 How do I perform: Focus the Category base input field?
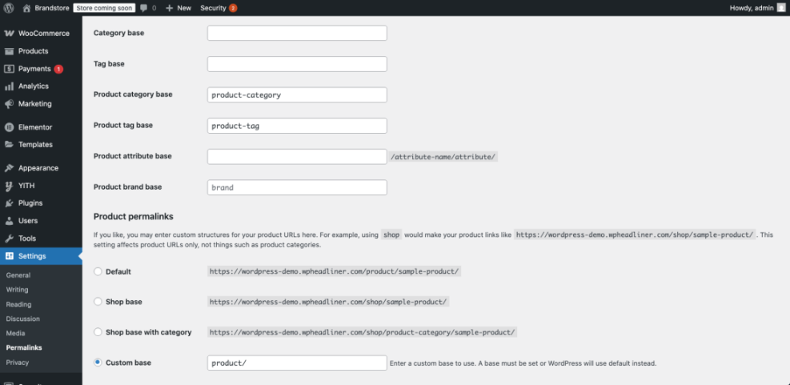(x=297, y=34)
